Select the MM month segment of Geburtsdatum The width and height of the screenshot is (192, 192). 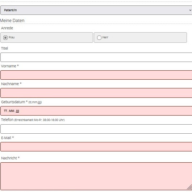point(12,111)
